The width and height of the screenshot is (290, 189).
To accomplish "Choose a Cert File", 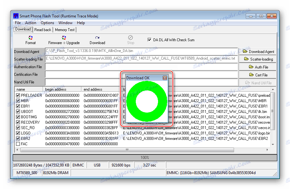I will [x=258, y=75].
